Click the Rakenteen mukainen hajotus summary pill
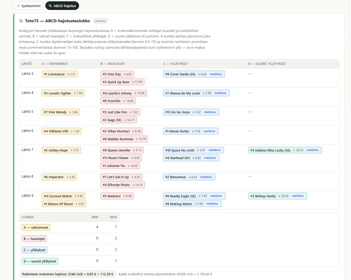 (x=68, y=274)
